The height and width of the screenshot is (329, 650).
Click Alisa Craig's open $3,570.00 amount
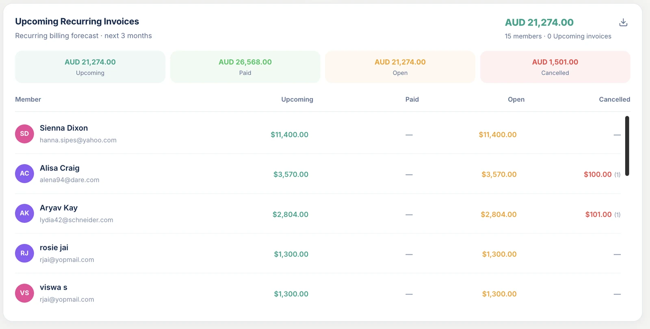(499, 174)
